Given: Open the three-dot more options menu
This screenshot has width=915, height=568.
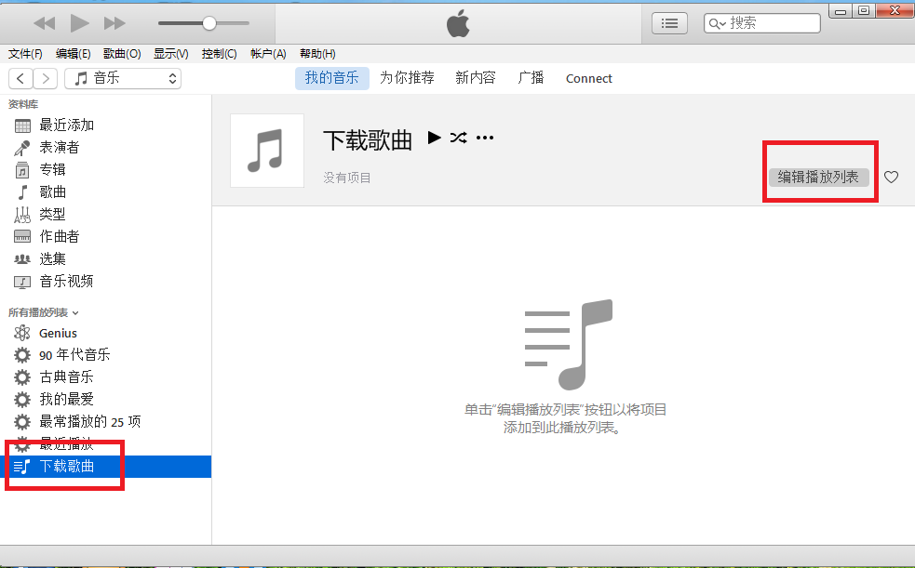Looking at the screenshot, I should (485, 138).
